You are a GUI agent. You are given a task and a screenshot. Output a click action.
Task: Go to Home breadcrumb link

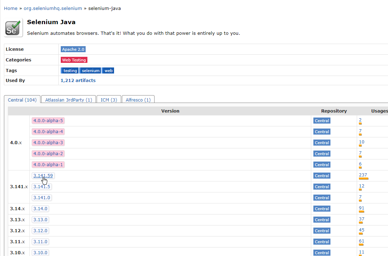(11, 8)
